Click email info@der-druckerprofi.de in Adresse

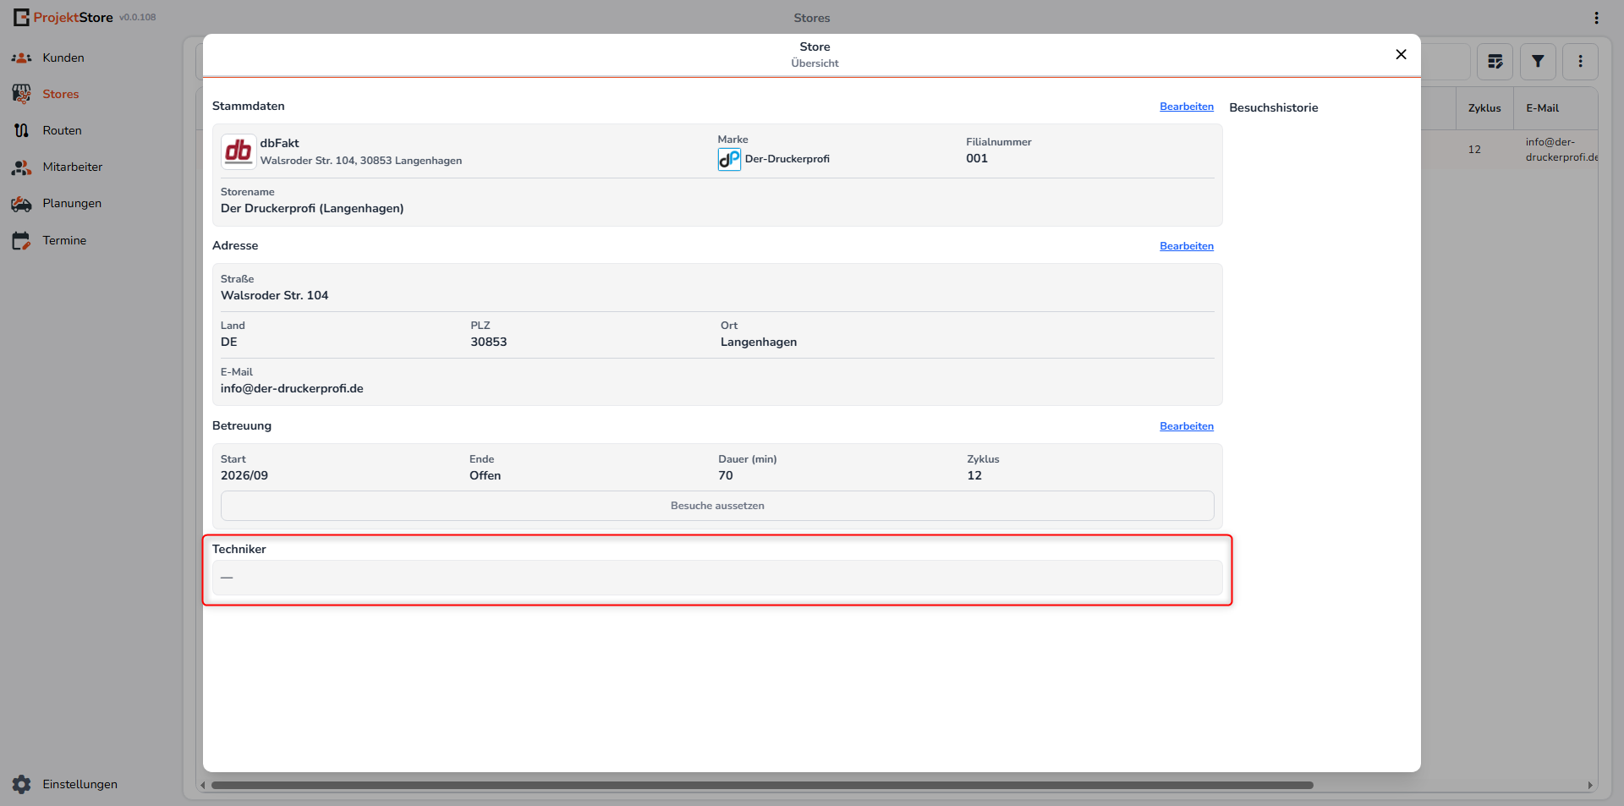[x=292, y=388]
